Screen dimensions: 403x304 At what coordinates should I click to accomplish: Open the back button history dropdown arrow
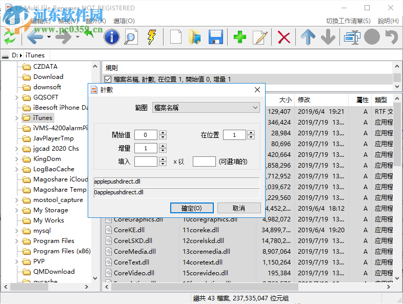(49, 37)
